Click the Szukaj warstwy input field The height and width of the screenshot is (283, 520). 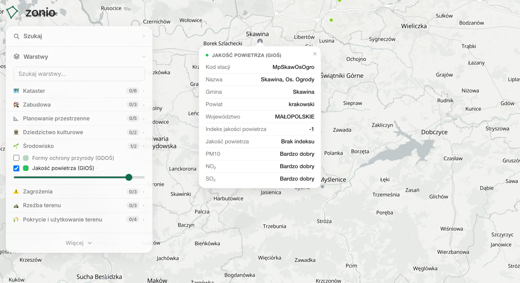click(79, 74)
